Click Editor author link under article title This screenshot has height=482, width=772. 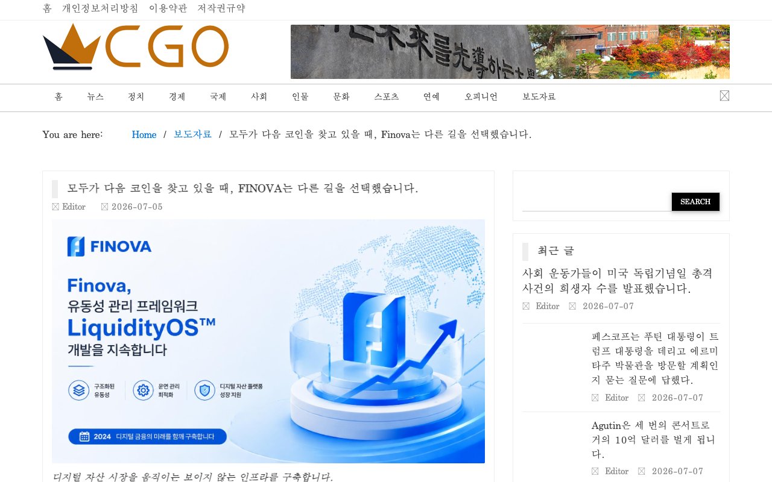click(74, 207)
